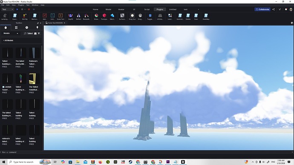Select the Jeddah Tower model thumbnail

(7, 79)
